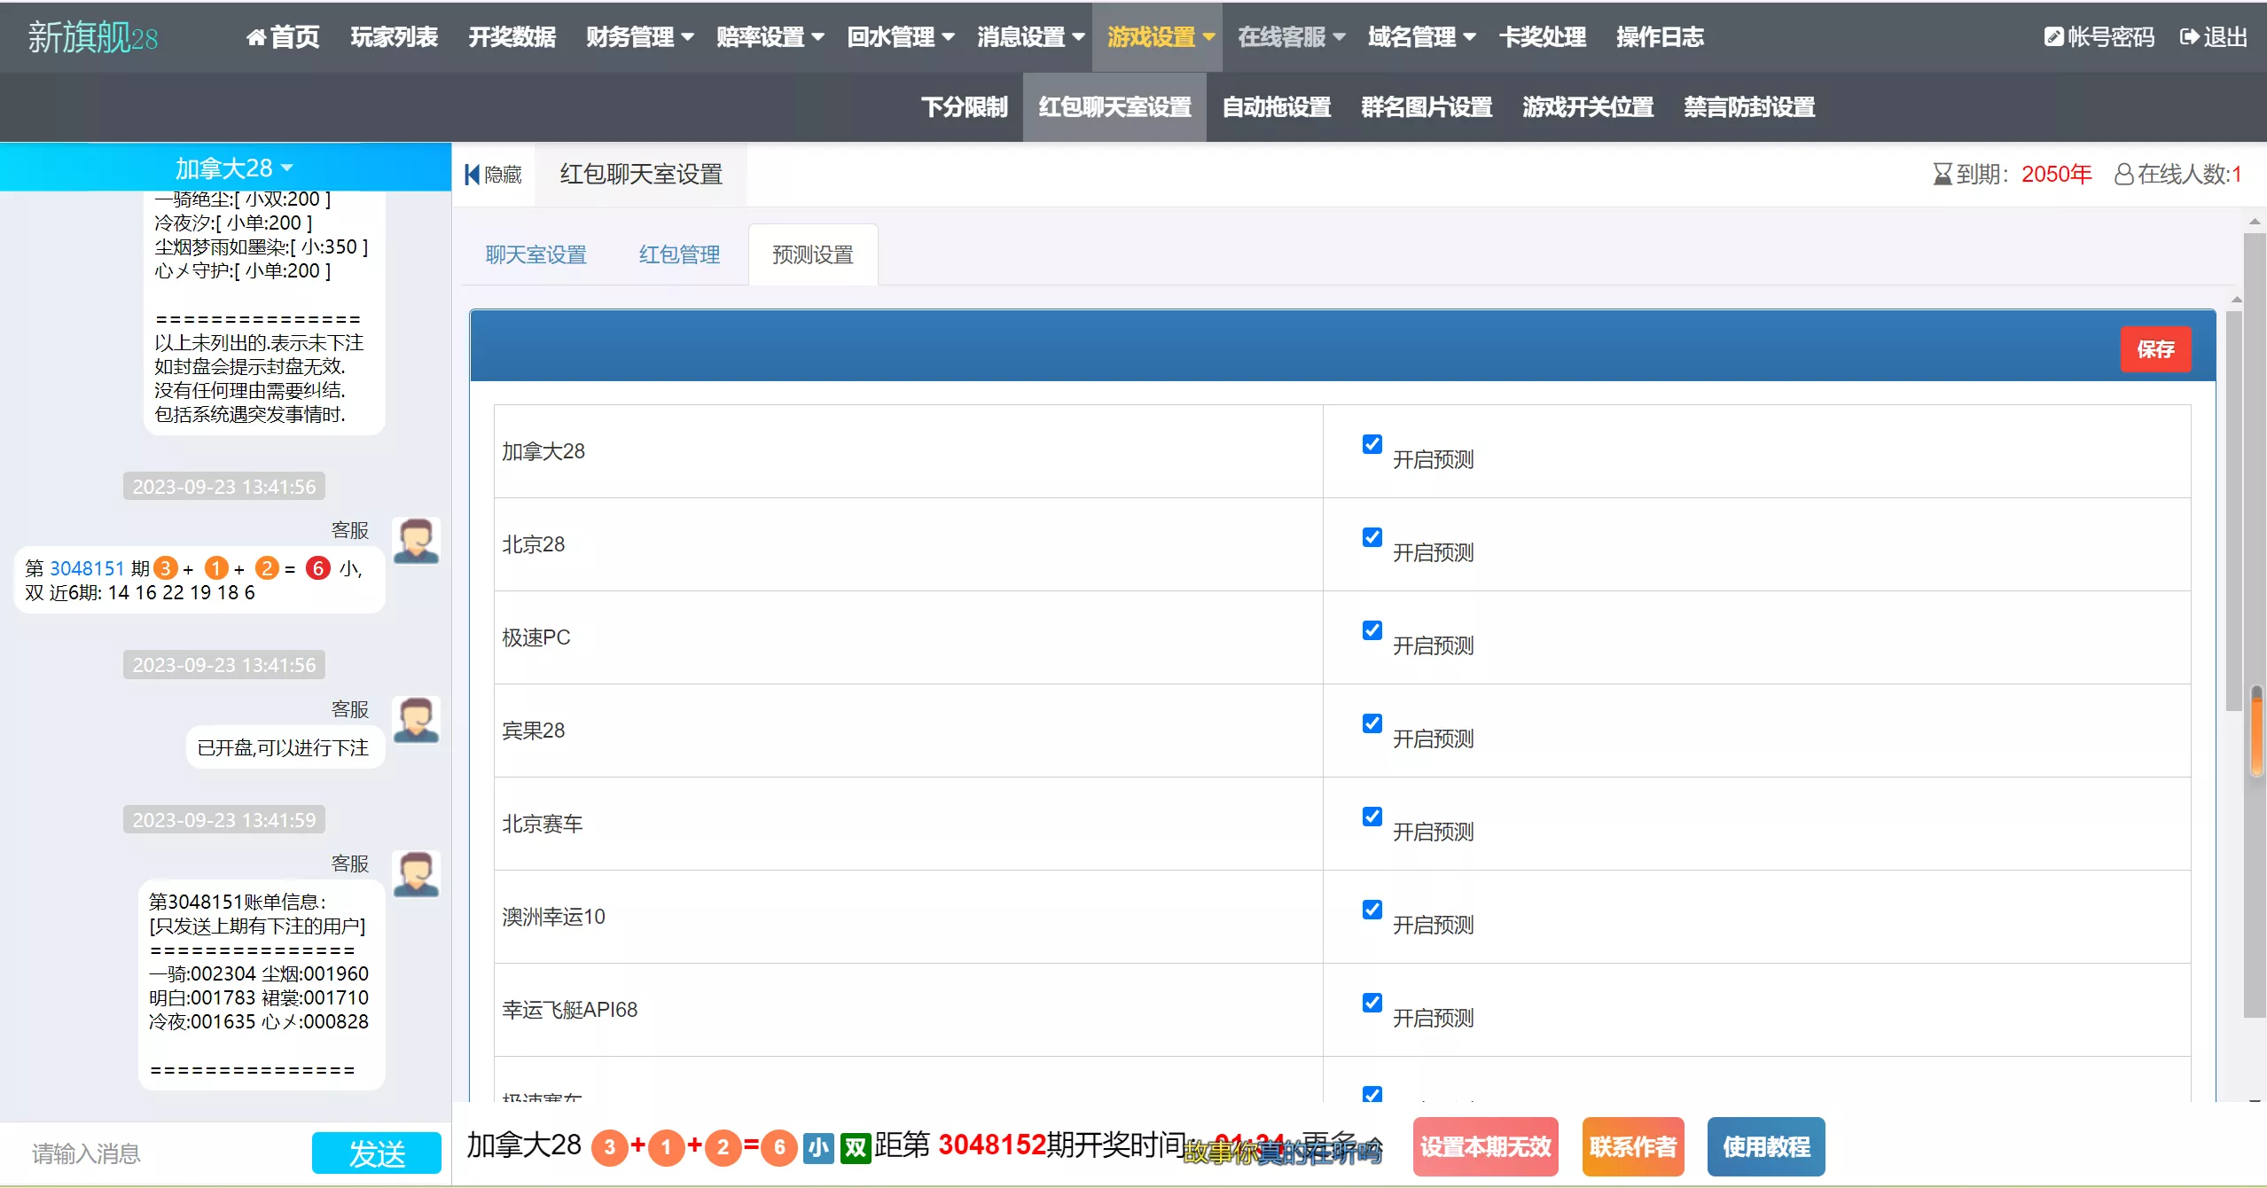Click the 客服 avatar image
2267x1188 pixels.
click(x=415, y=540)
